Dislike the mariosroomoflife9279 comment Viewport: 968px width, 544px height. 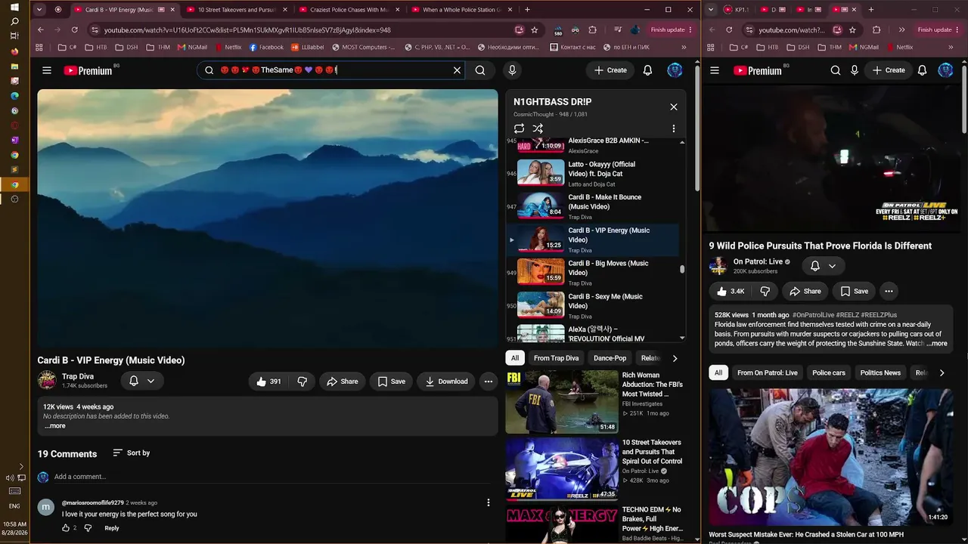(88, 528)
